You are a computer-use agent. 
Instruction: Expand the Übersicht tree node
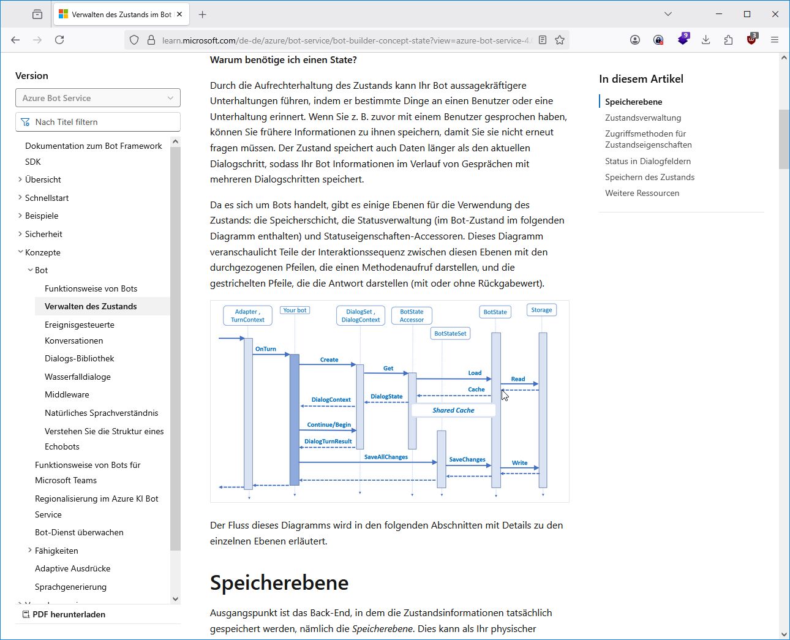20,179
